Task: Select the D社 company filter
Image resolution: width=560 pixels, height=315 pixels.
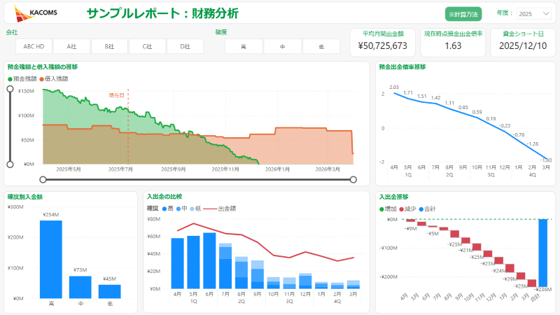Action: tap(185, 46)
